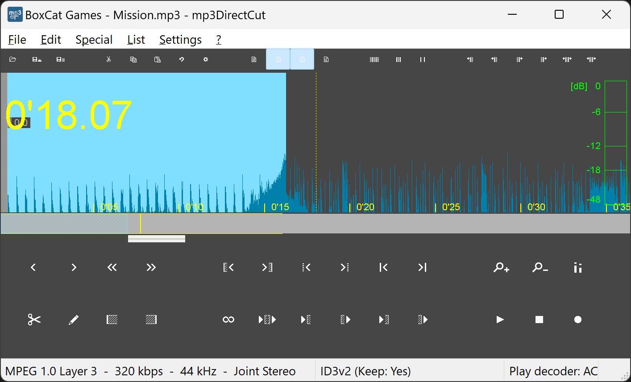Click the copy icon in top toolbar

tap(133, 59)
